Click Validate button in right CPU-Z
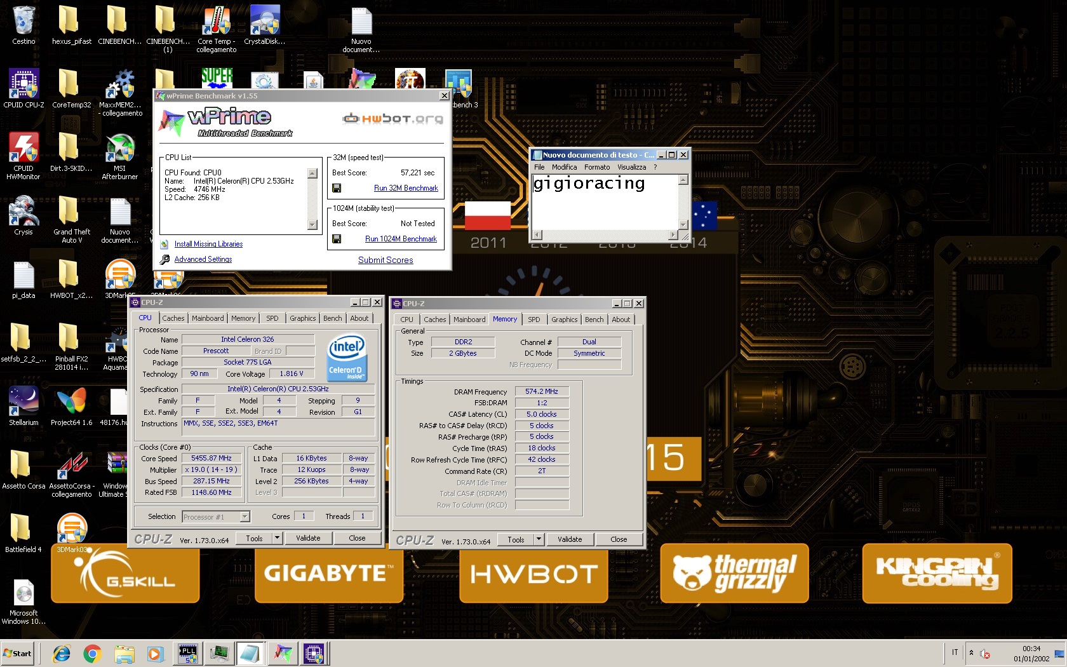The width and height of the screenshot is (1067, 667). coord(570,539)
